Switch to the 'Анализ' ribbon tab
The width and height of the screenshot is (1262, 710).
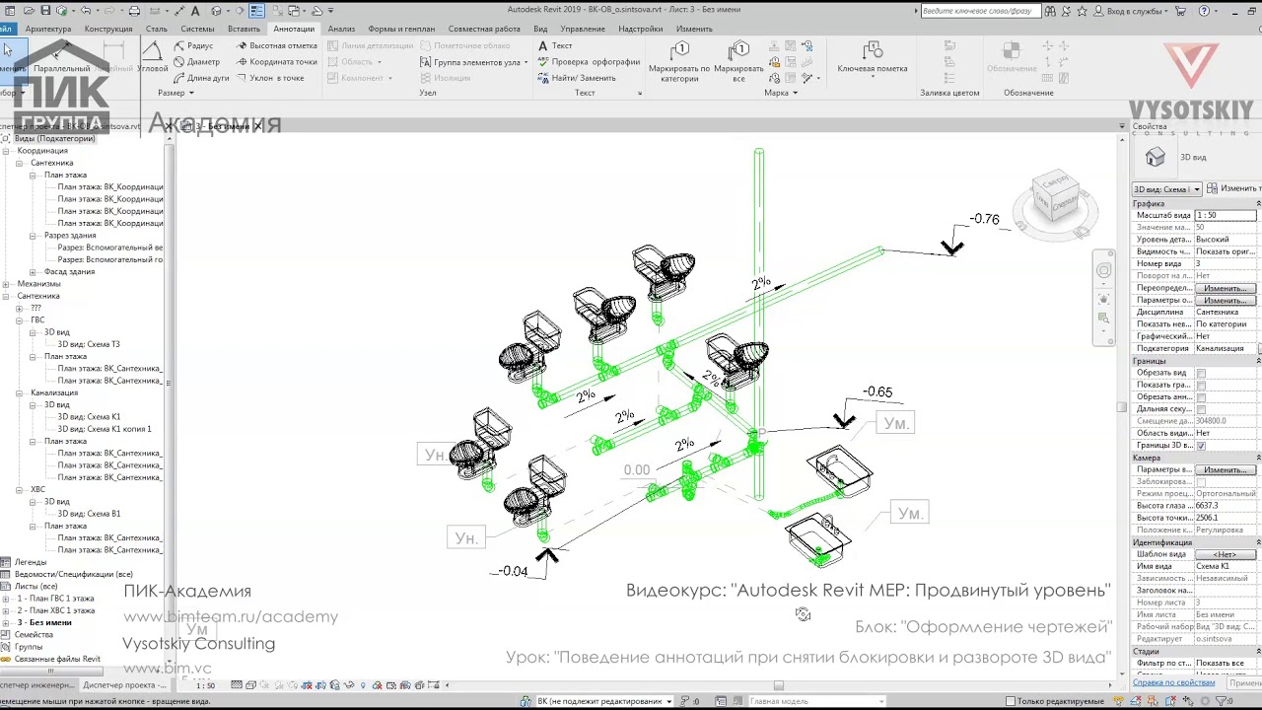coord(341,29)
